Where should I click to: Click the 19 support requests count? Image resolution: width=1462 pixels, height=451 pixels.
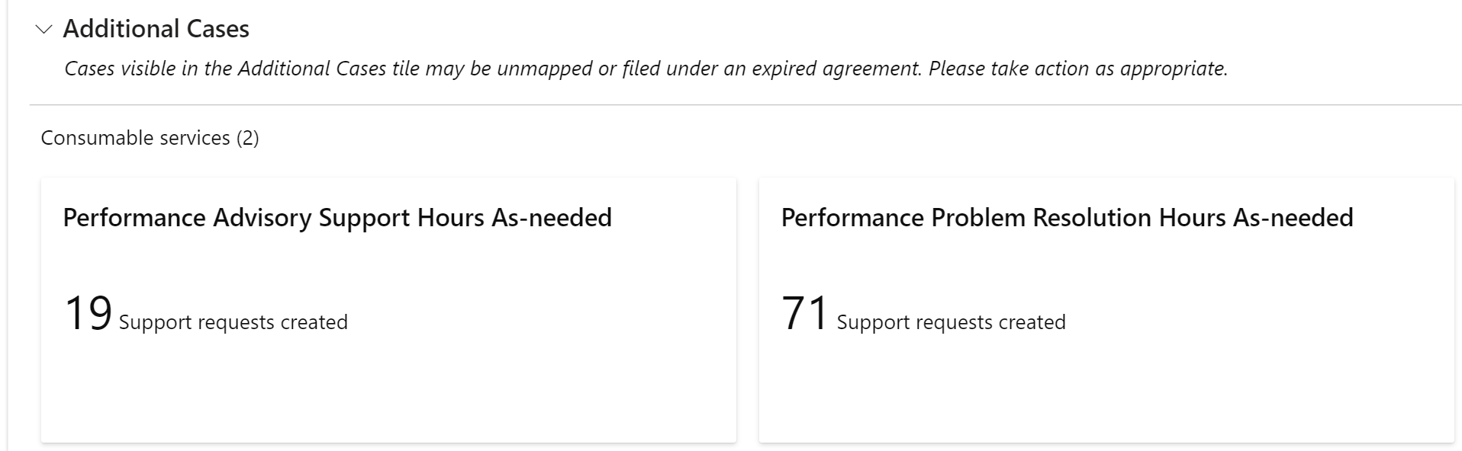click(88, 313)
